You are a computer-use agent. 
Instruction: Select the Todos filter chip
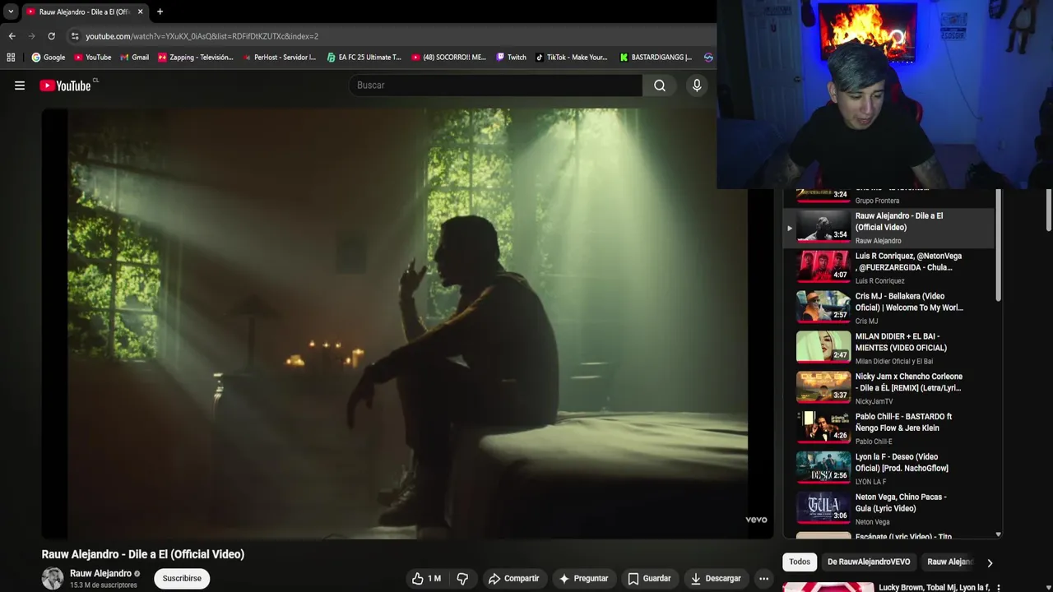[800, 562]
